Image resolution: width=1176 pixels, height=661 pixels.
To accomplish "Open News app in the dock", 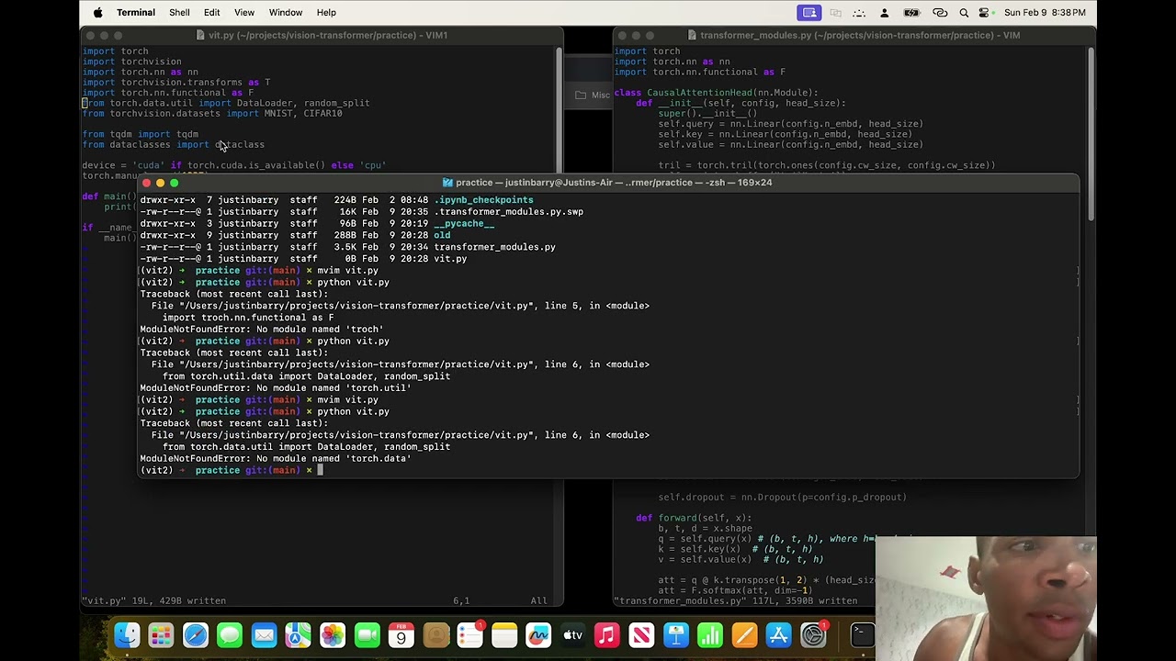I will pos(641,634).
